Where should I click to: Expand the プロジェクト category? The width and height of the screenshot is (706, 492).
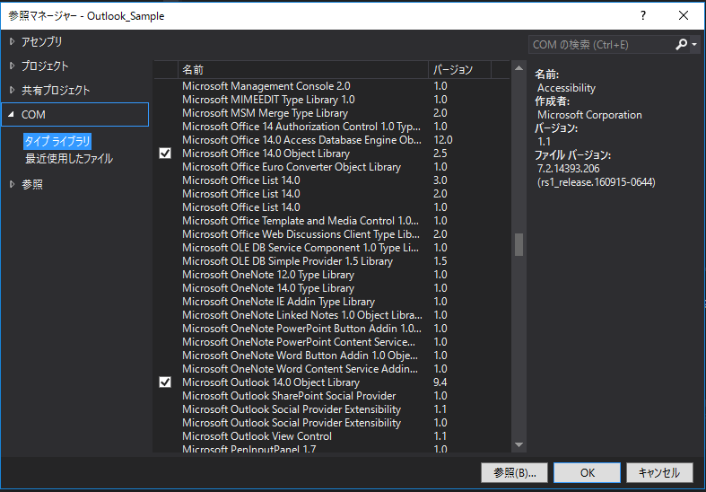(13, 66)
